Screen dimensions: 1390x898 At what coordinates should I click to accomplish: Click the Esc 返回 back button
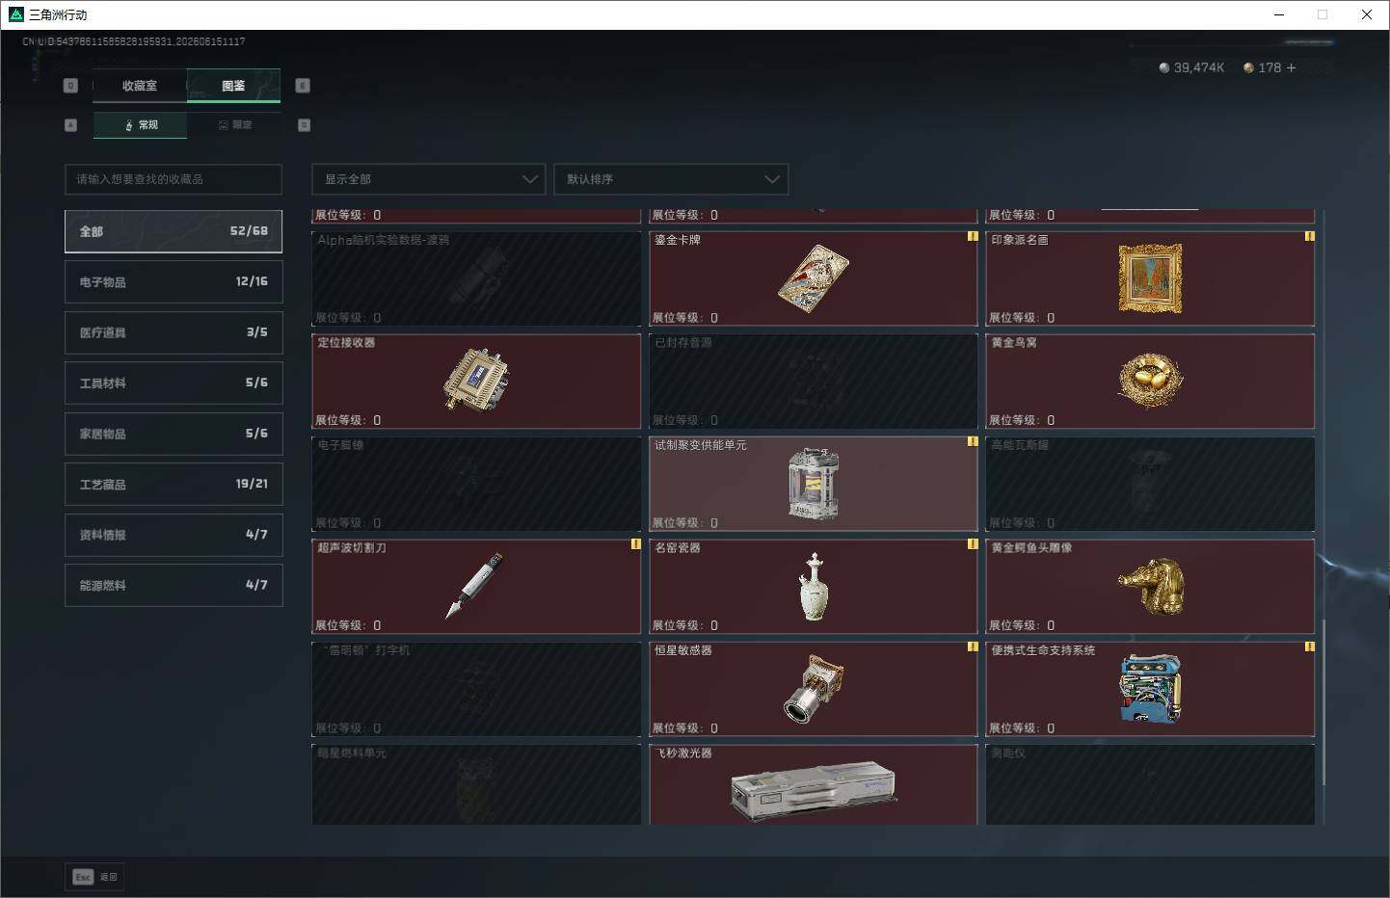click(x=94, y=877)
